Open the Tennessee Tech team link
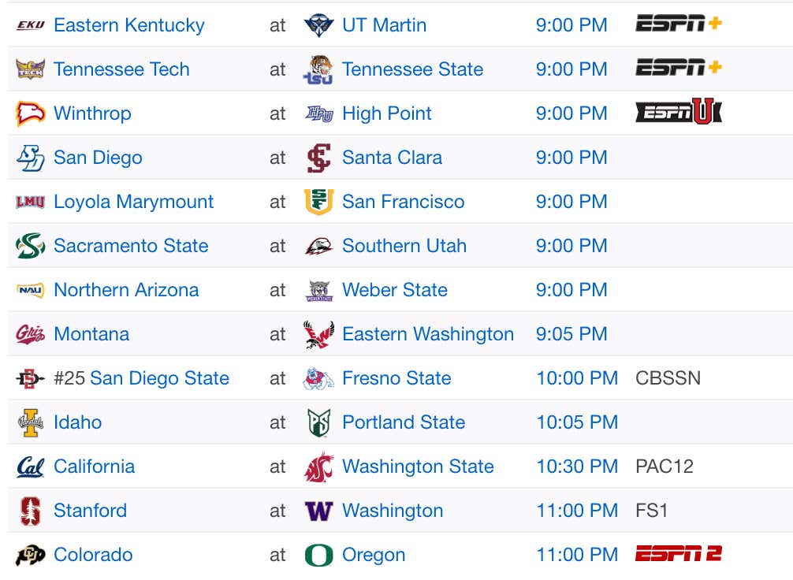Viewport: 793px width, 580px height. click(121, 69)
